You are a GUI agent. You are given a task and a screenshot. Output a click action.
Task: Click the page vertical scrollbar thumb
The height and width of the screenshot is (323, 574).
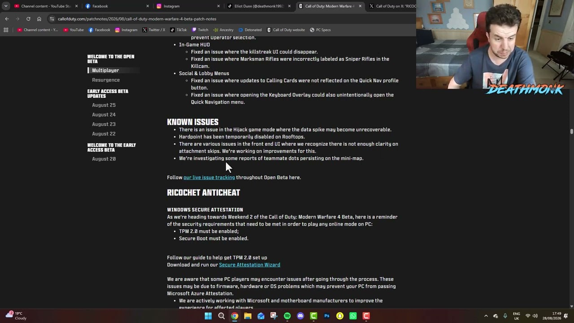pos(571,131)
